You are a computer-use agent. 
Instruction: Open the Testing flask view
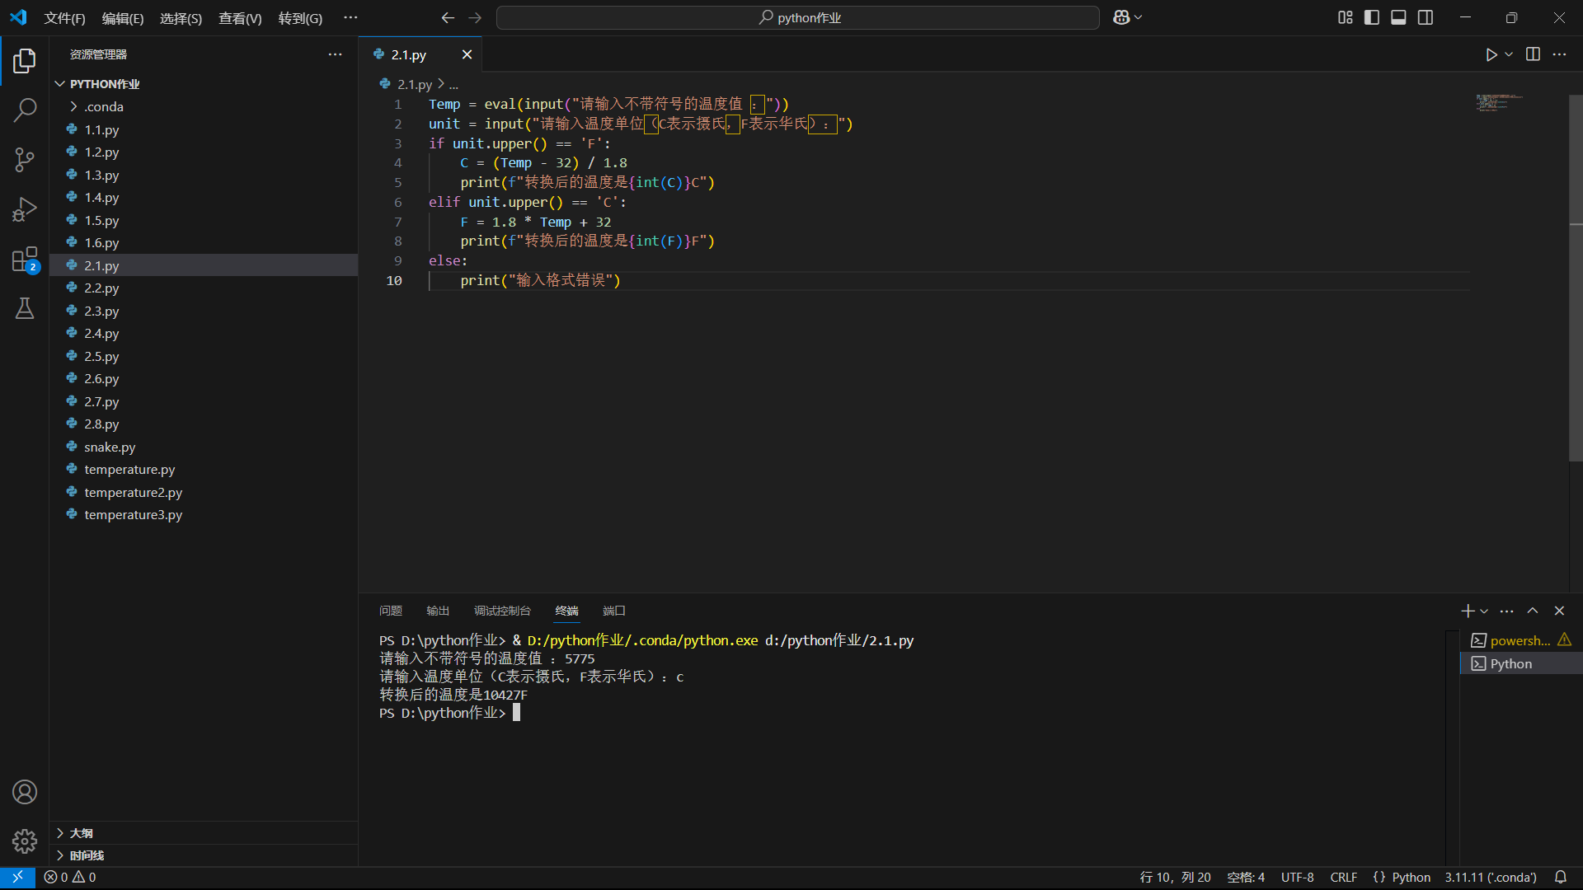[x=25, y=308]
